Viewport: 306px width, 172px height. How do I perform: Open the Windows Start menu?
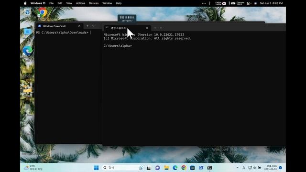[96, 168]
